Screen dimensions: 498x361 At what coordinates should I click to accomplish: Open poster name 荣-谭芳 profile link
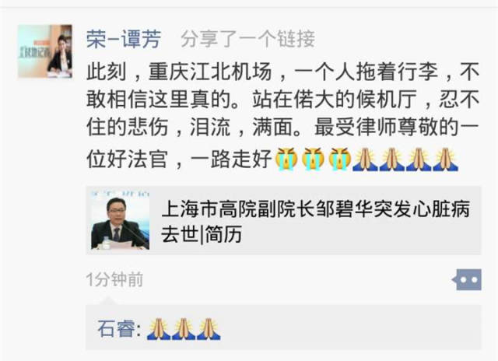pyautogui.click(x=124, y=40)
